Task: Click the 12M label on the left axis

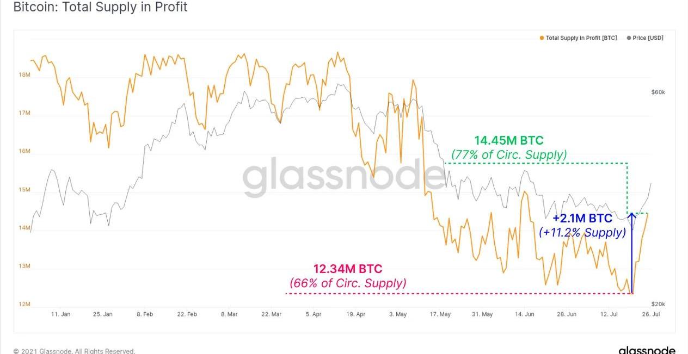Action: (24, 304)
